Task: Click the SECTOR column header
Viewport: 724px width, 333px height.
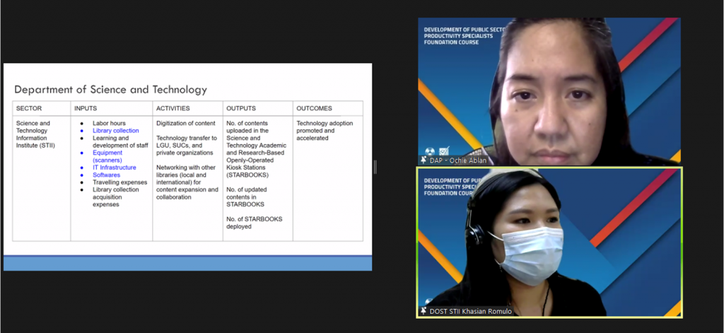Action: [x=28, y=109]
